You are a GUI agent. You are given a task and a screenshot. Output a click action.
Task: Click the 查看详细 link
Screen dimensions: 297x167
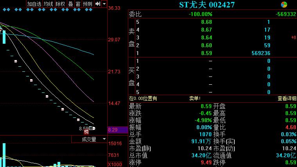(287, 98)
